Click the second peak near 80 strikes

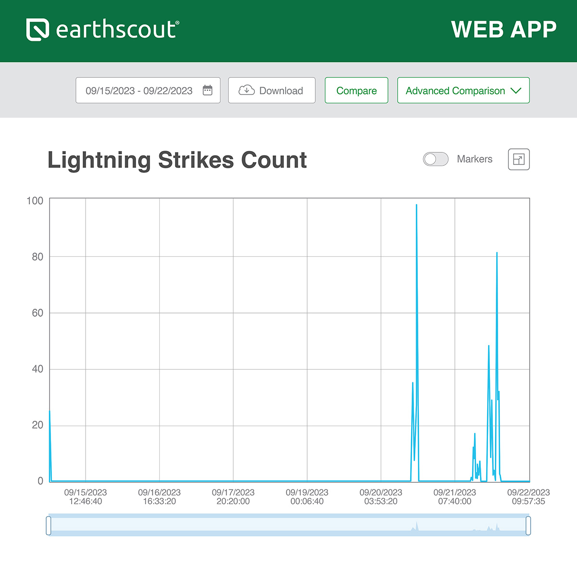(497, 254)
